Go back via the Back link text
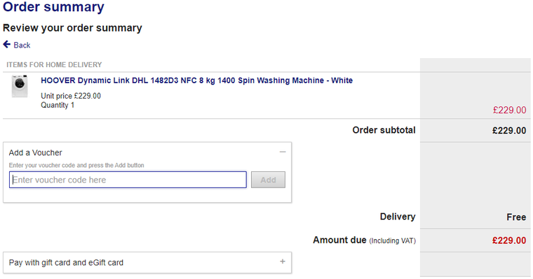 (22, 45)
